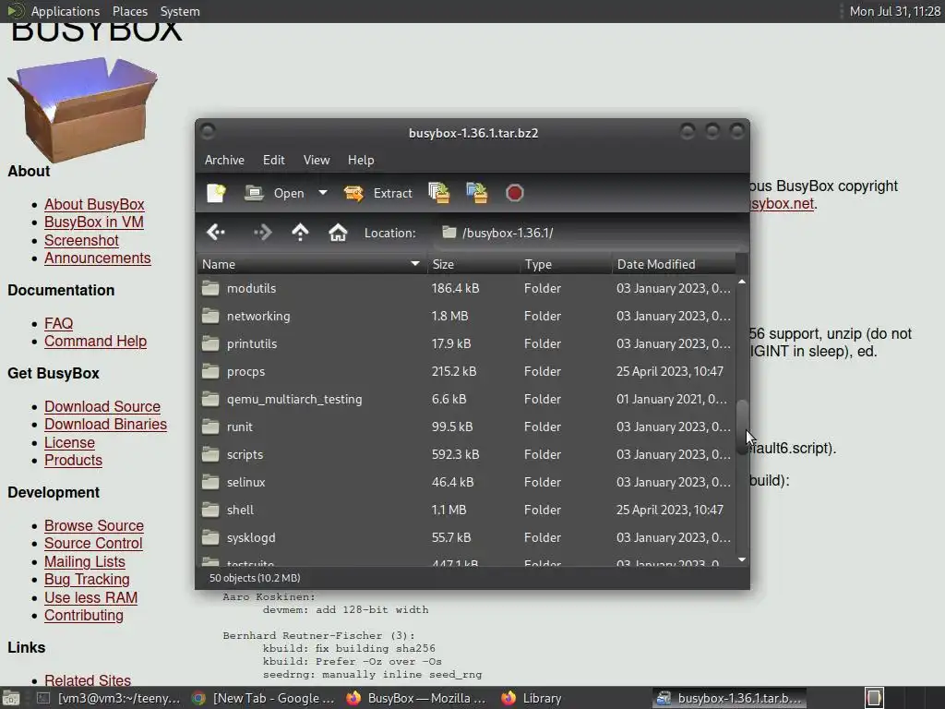Create a new archive with the toolbar icon
The height and width of the screenshot is (709, 945).
[216, 193]
